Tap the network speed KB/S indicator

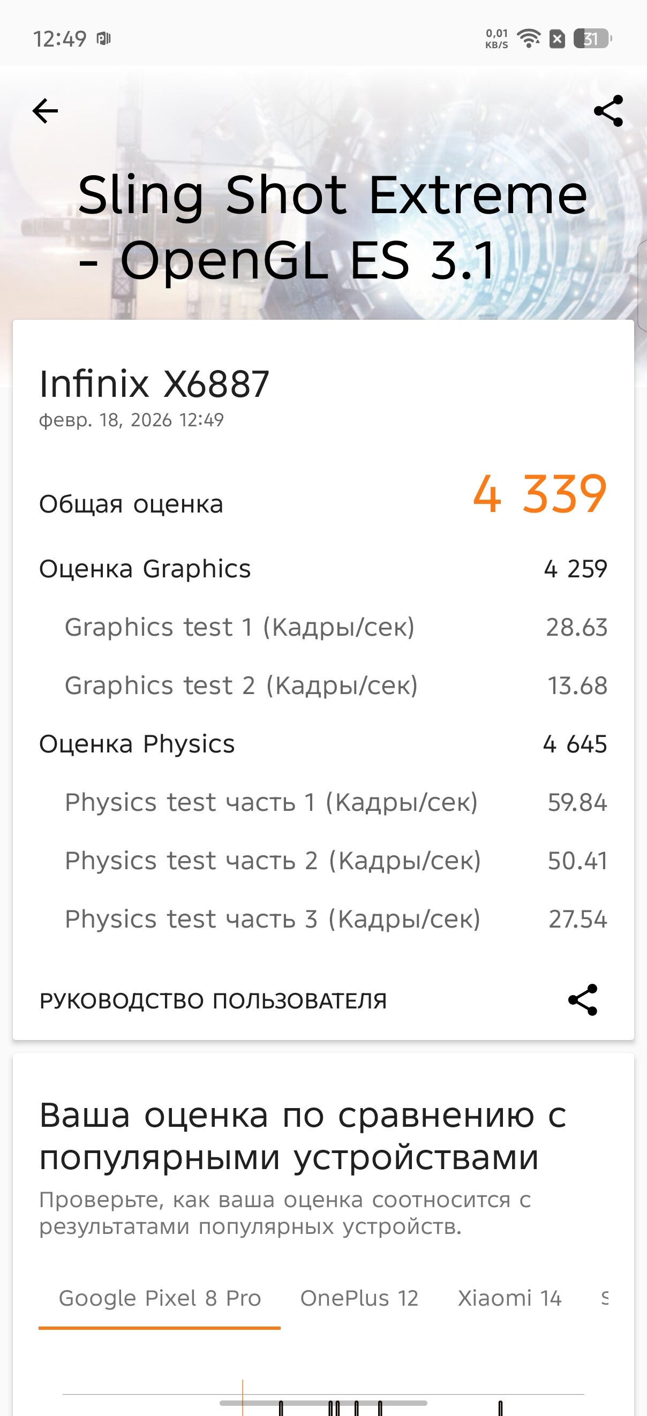(x=496, y=39)
